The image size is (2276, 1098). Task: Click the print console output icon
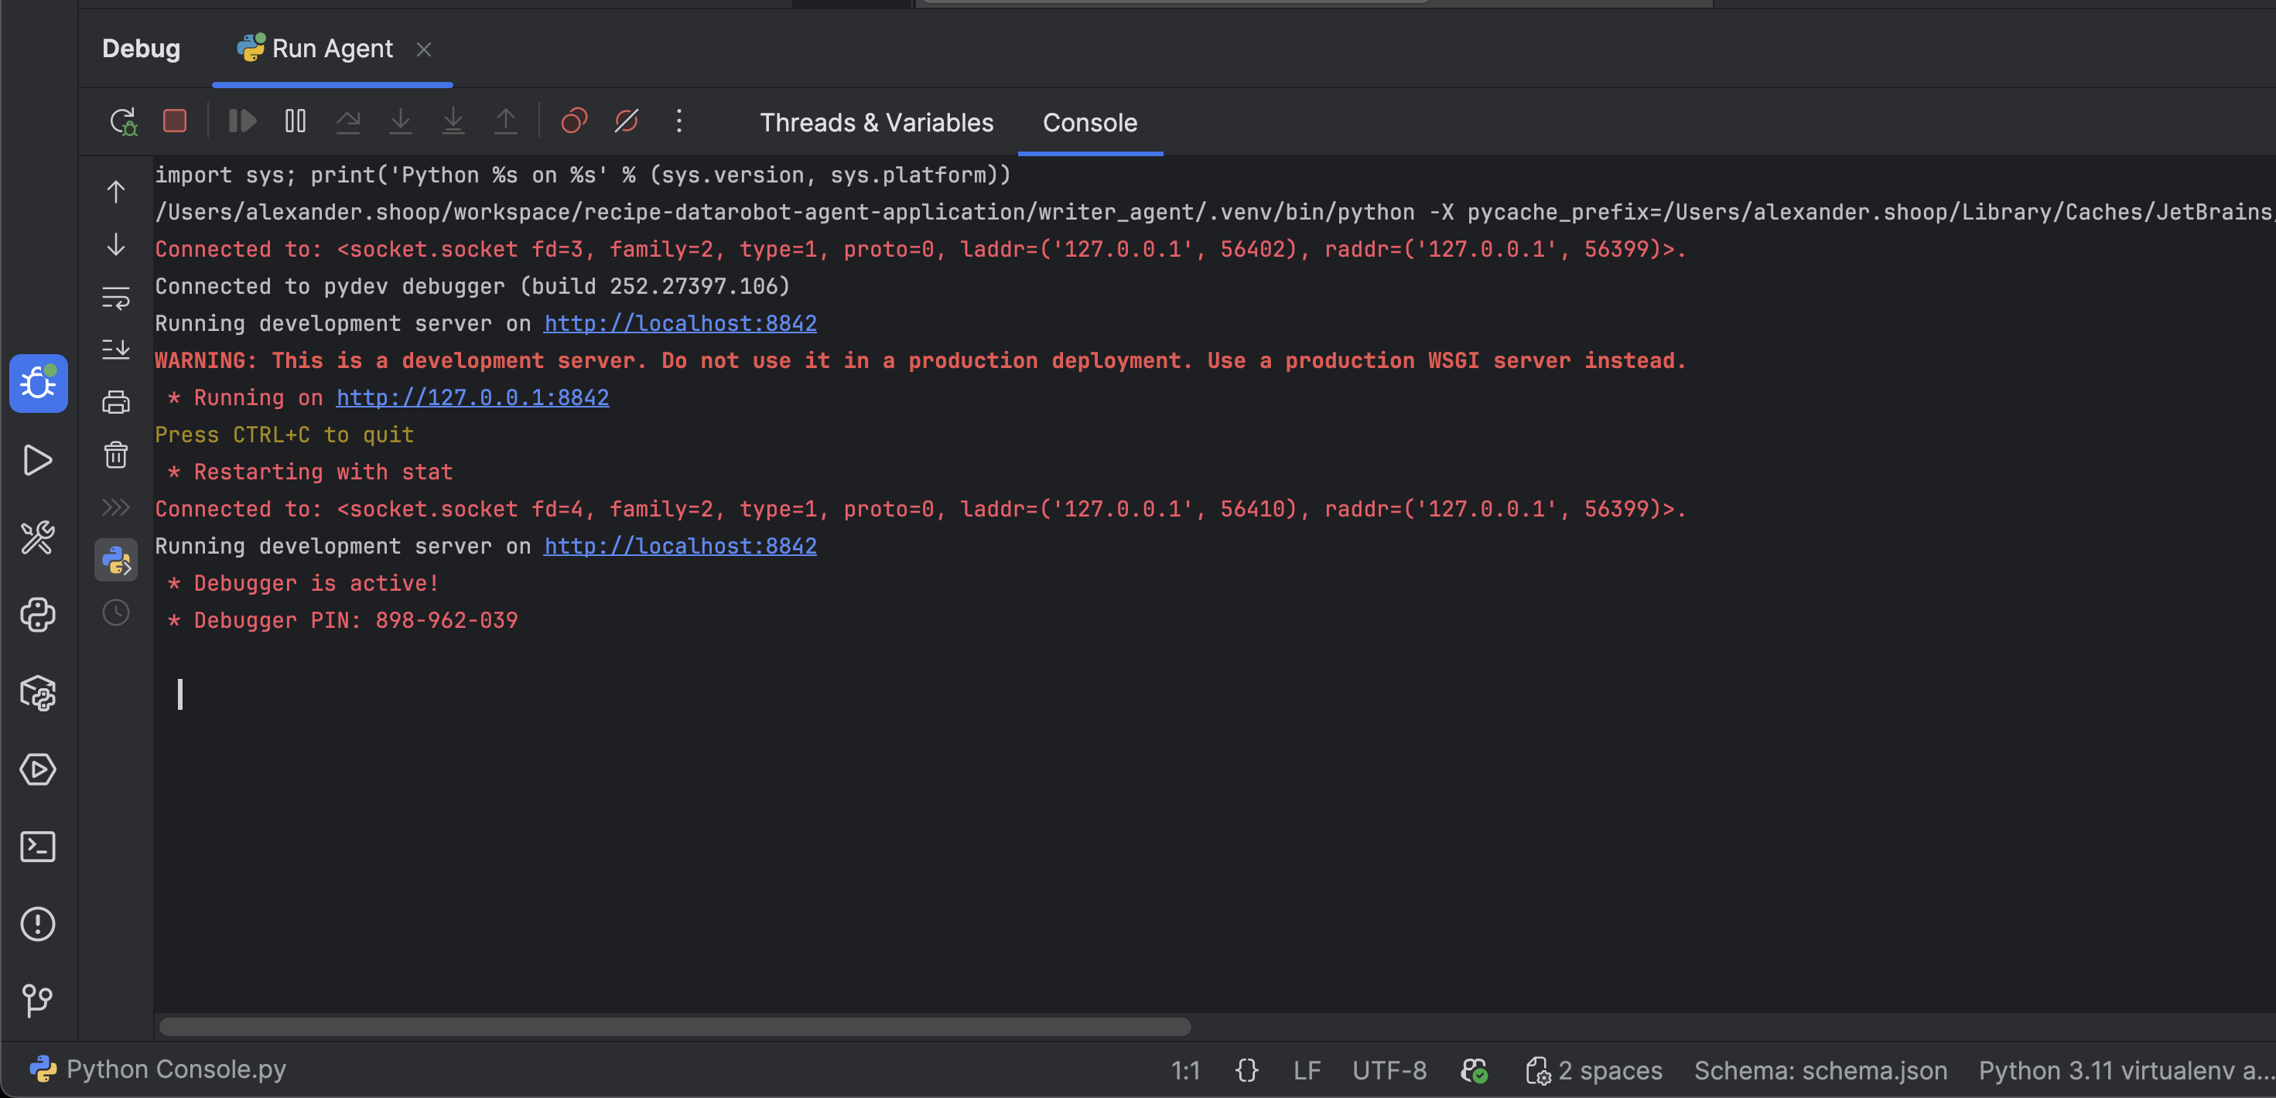click(x=116, y=403)
